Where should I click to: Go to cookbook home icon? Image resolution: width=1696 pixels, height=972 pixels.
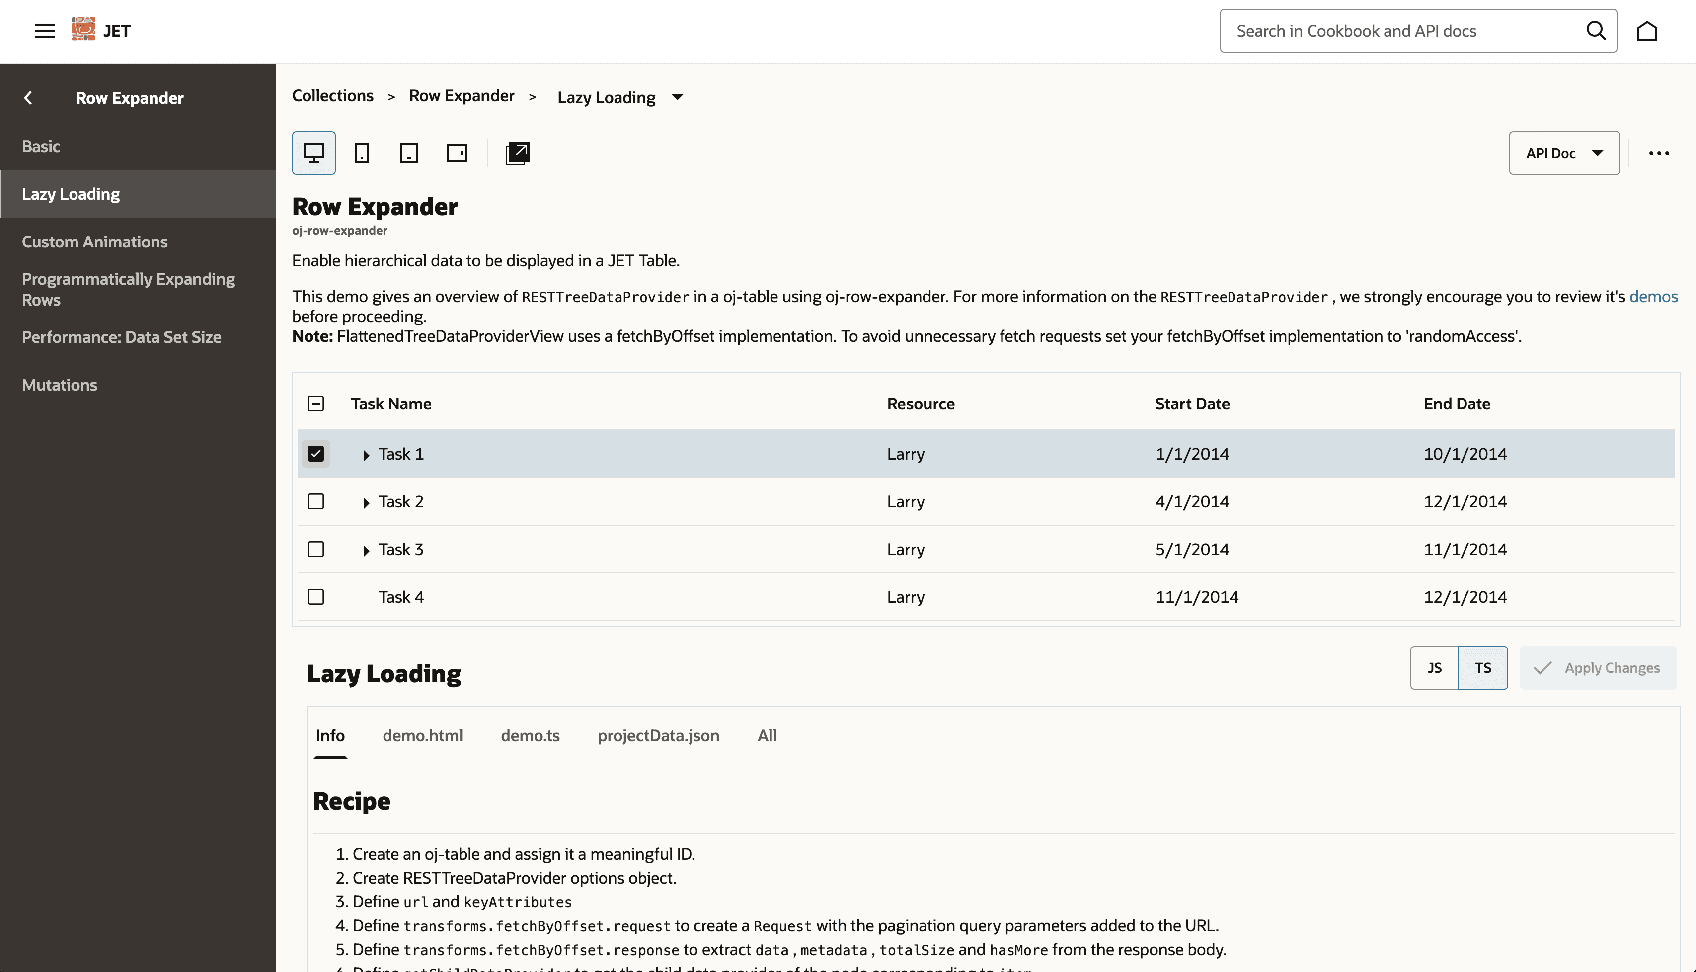[x=1647, y=31]
